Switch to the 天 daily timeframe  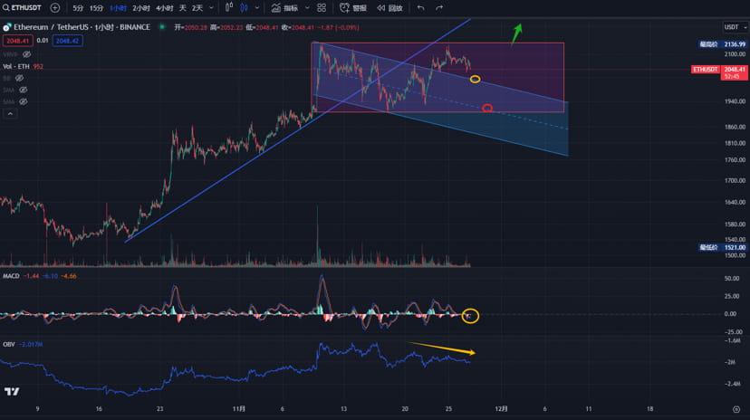[183, 8]
